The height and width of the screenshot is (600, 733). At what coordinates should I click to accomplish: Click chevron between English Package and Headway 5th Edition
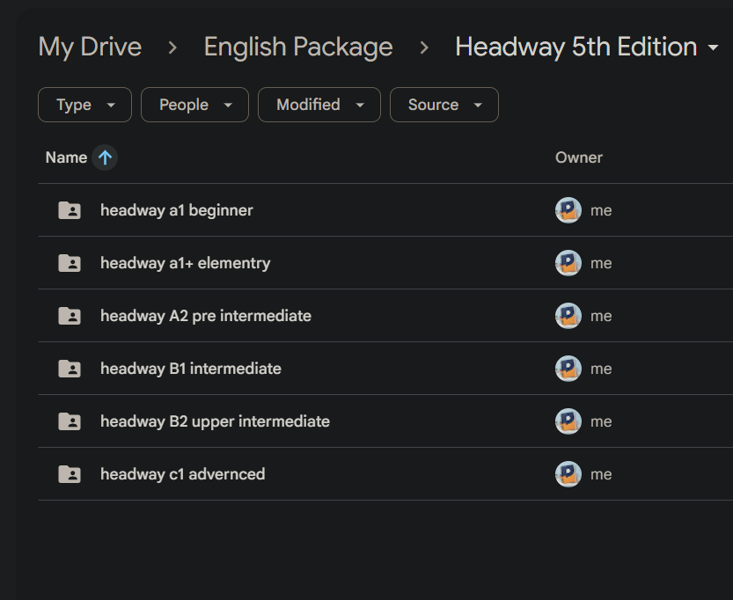(x=424, y=48)
